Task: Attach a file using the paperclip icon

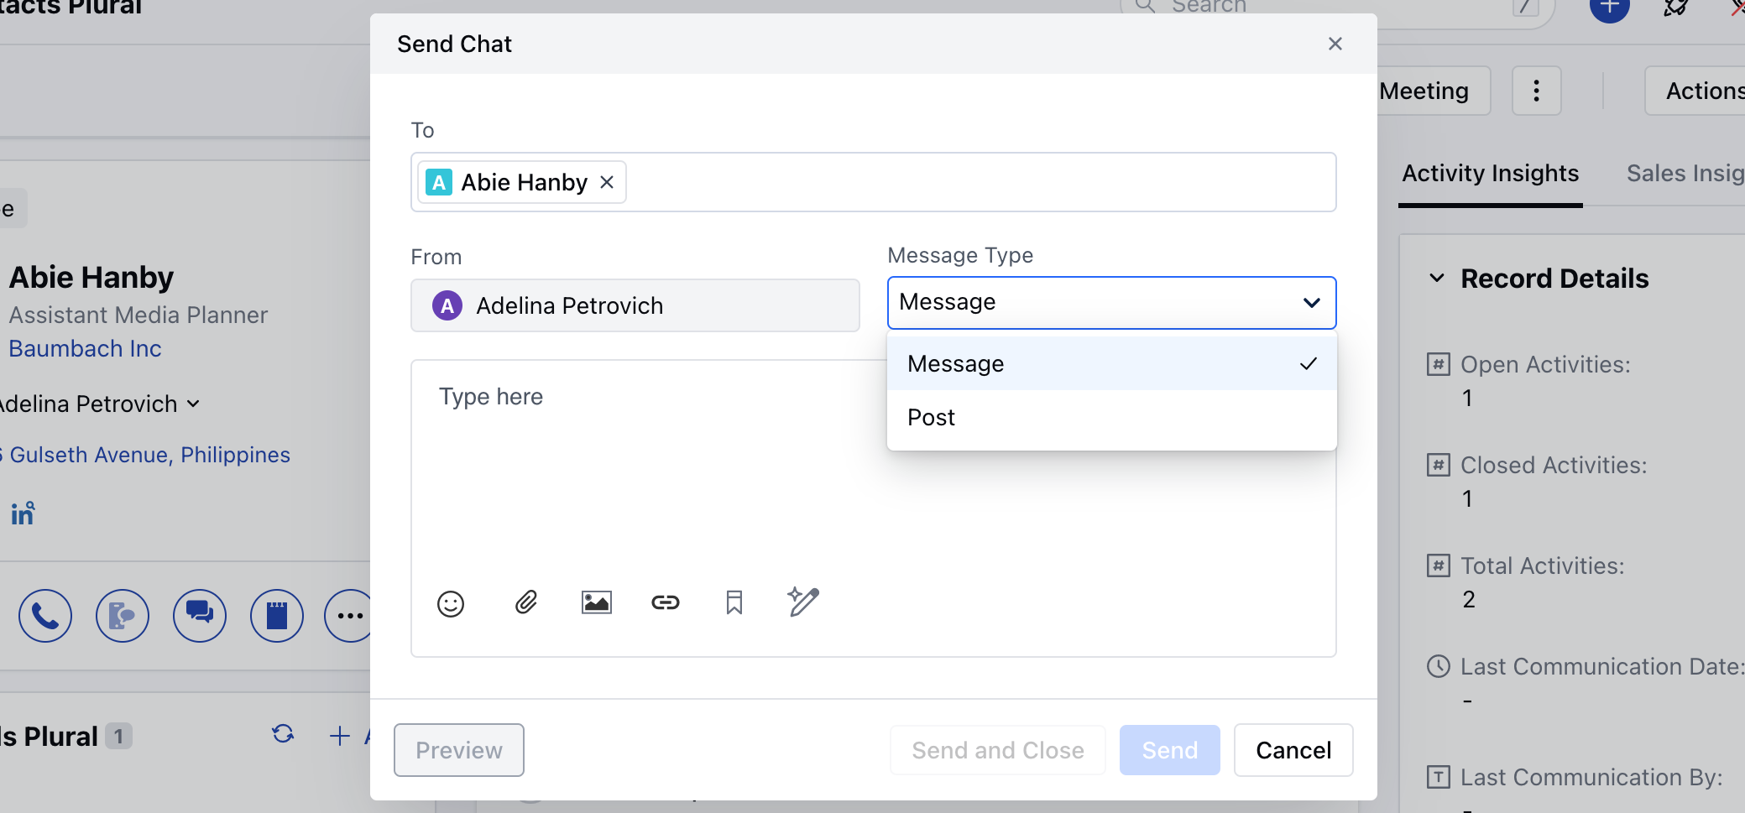Action: [524, 602]
